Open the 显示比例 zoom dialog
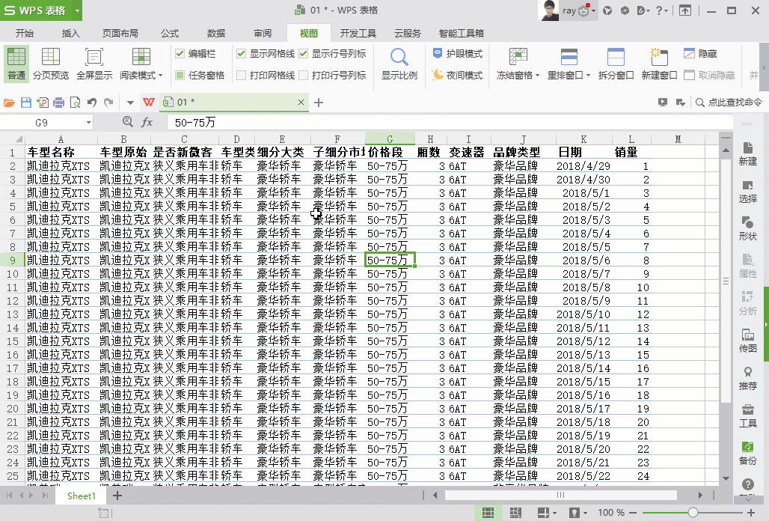This screenshot has height=521, width=769. pos(399,64)
